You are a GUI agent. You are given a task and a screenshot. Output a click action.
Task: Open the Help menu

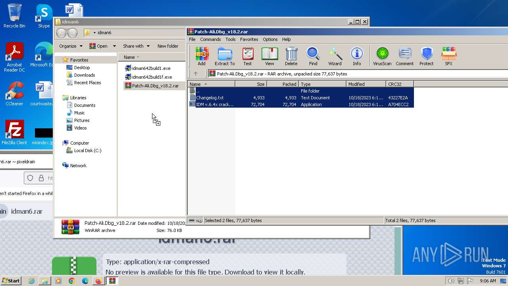287,39
